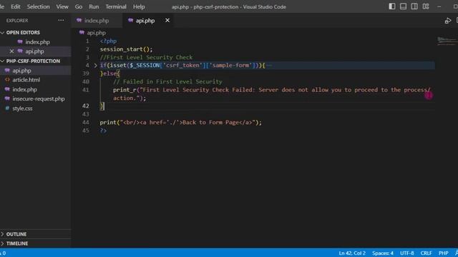Select api.php in Open Editors list

click(x=34, y=51)
